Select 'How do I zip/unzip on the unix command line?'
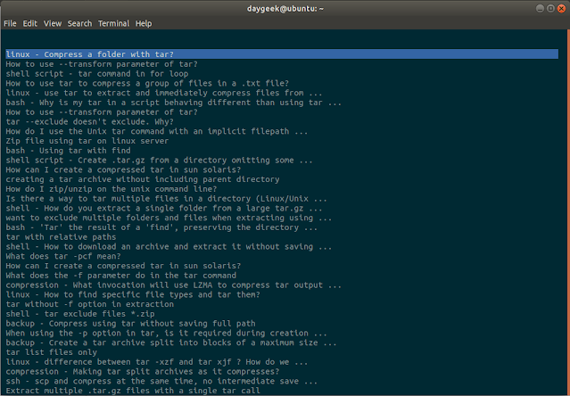Image resolution: width=570 pixels, height=396 pixels. pyautogui.click(x=112, y=189)
